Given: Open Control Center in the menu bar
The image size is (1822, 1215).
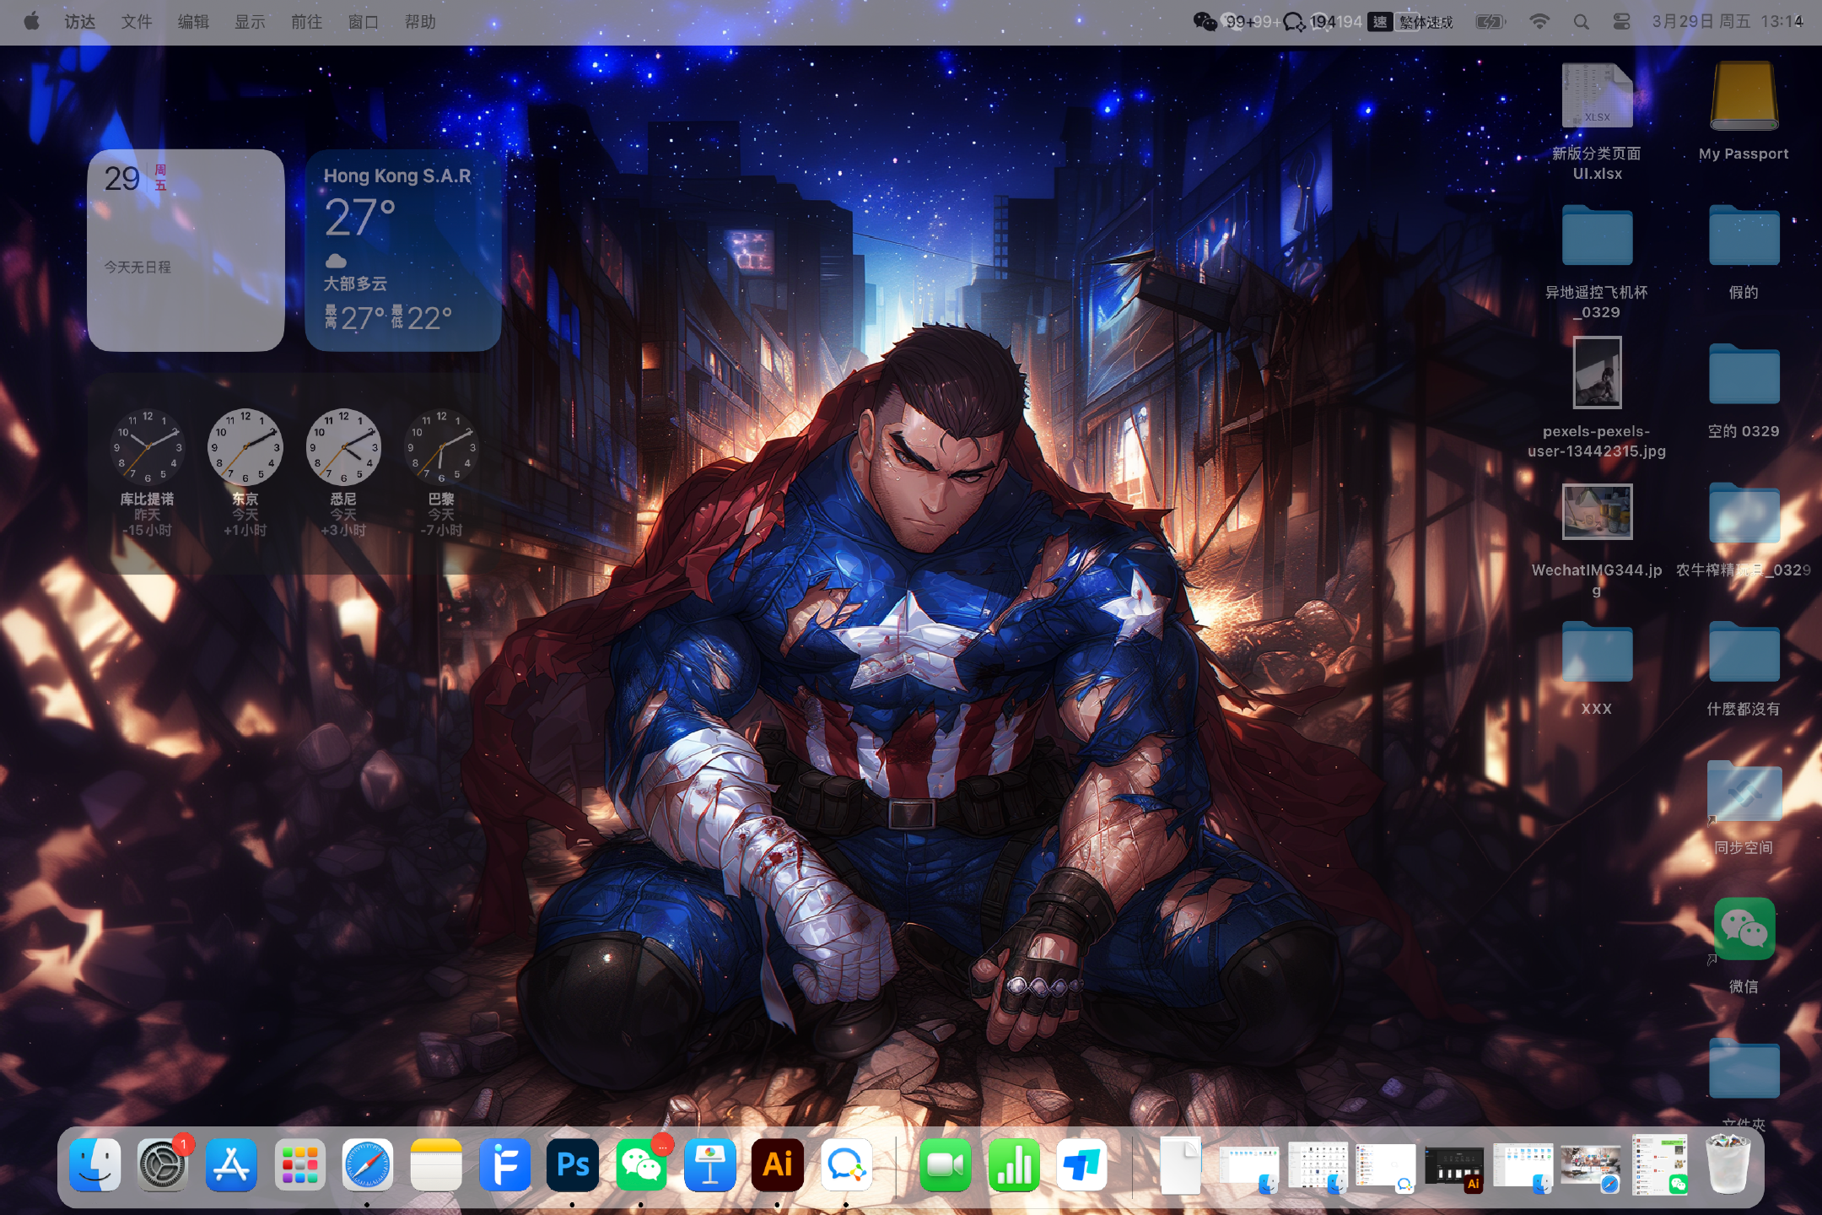Looking at the screenshot, I should point(1620,22).
